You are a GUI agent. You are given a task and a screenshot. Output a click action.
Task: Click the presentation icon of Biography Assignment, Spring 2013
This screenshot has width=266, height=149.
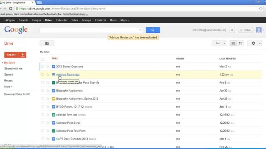pos(54,99)
